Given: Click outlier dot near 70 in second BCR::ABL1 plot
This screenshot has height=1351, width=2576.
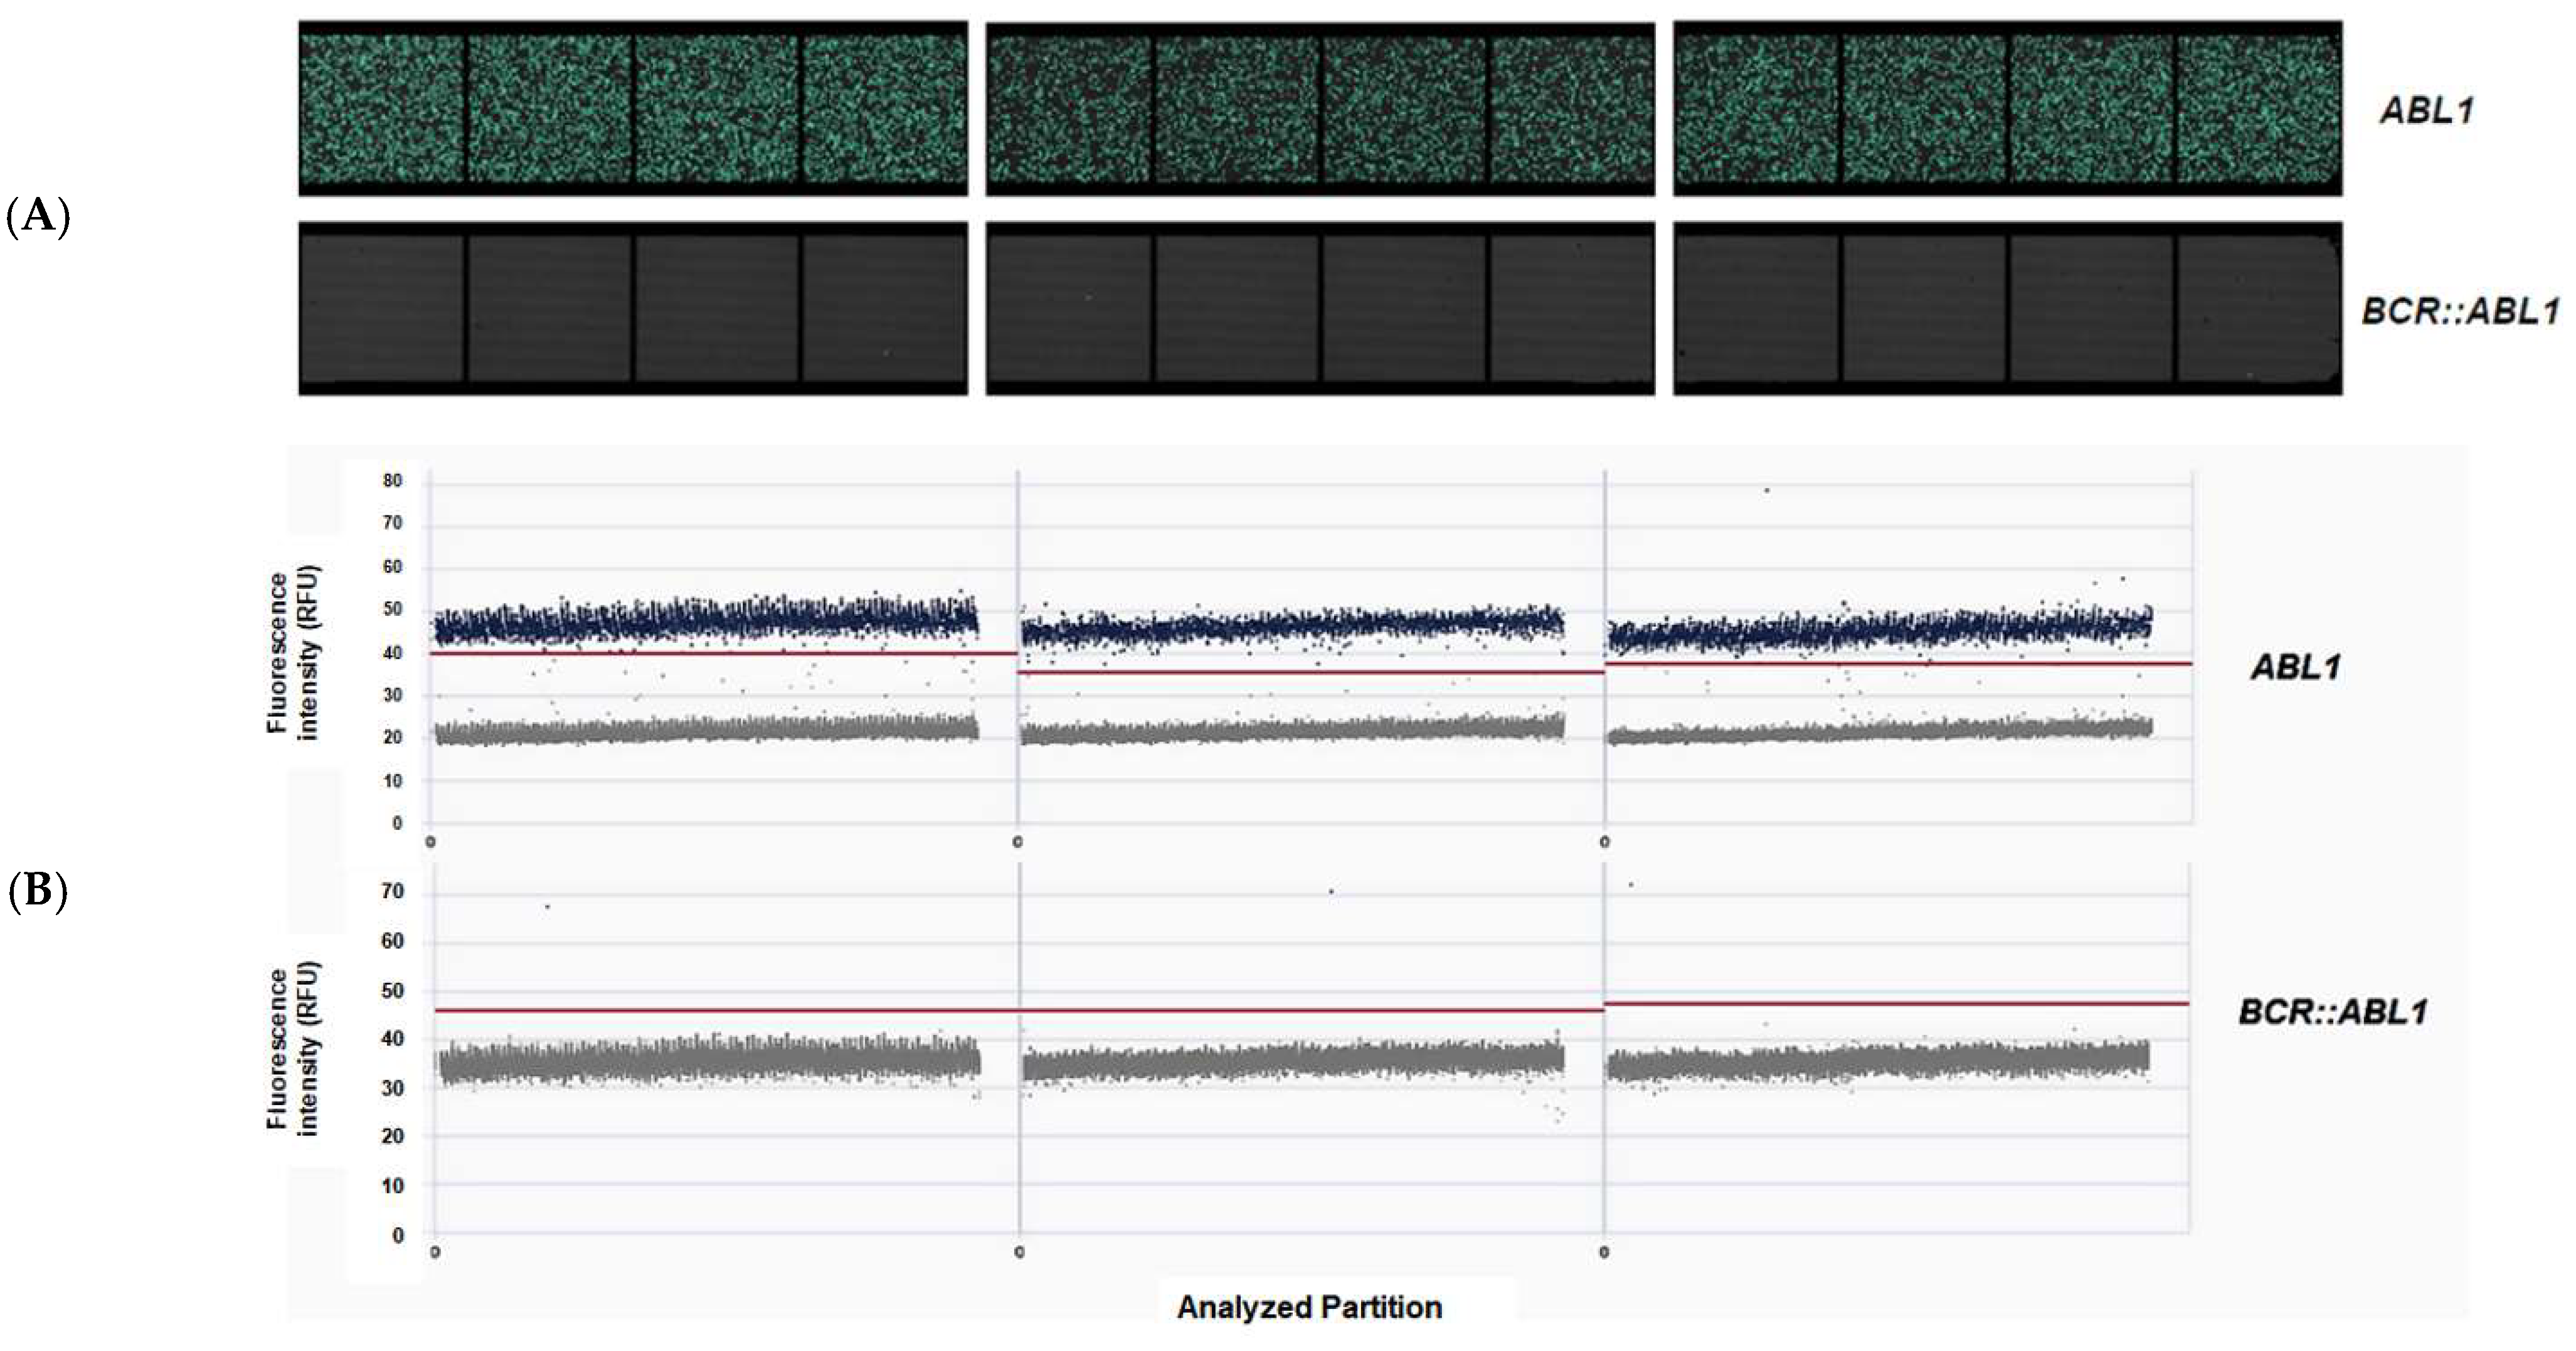Looking at the screenshot, I should point(1331,891).
